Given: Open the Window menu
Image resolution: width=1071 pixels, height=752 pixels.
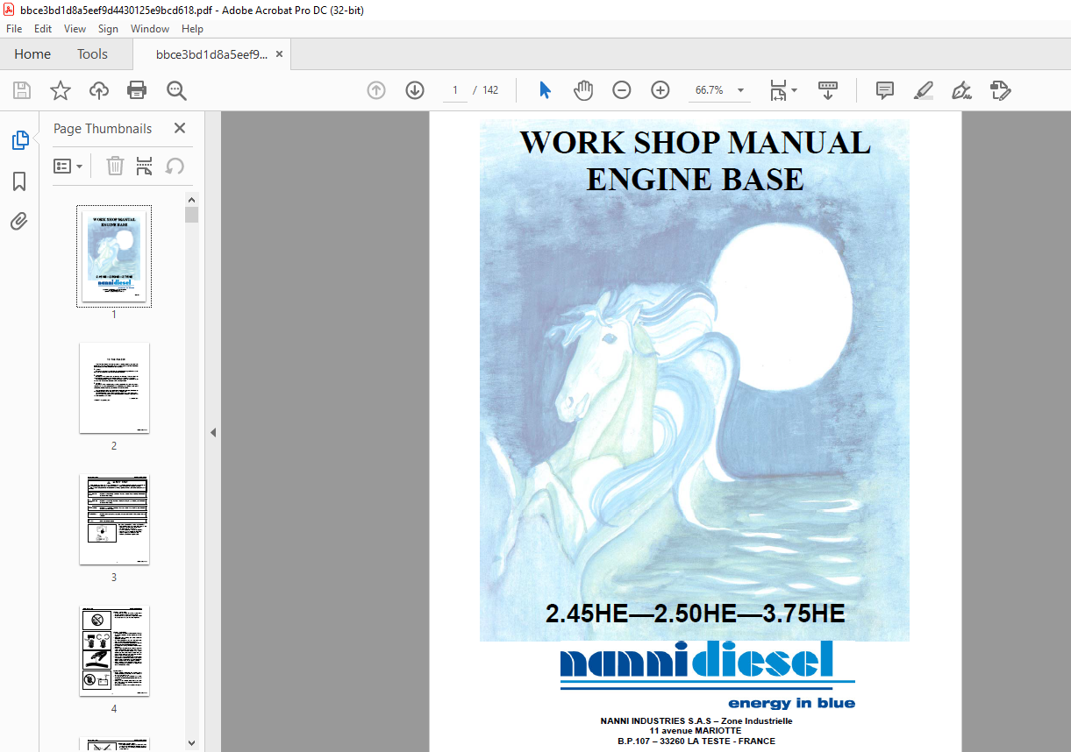Looking at the screenshot, I should [x=150, y=29].
